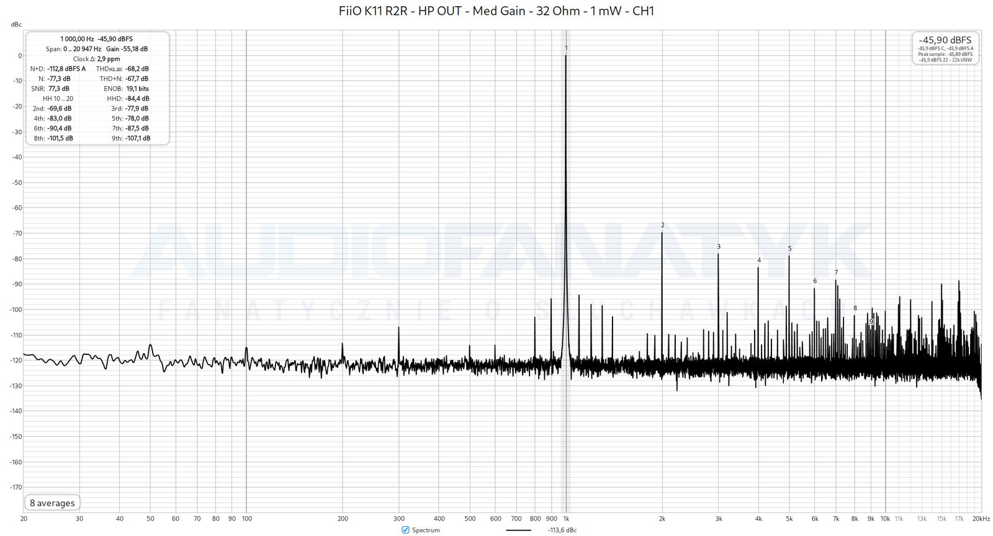Select the 2nd harmonic marker at 2k

tap(662, 225)
